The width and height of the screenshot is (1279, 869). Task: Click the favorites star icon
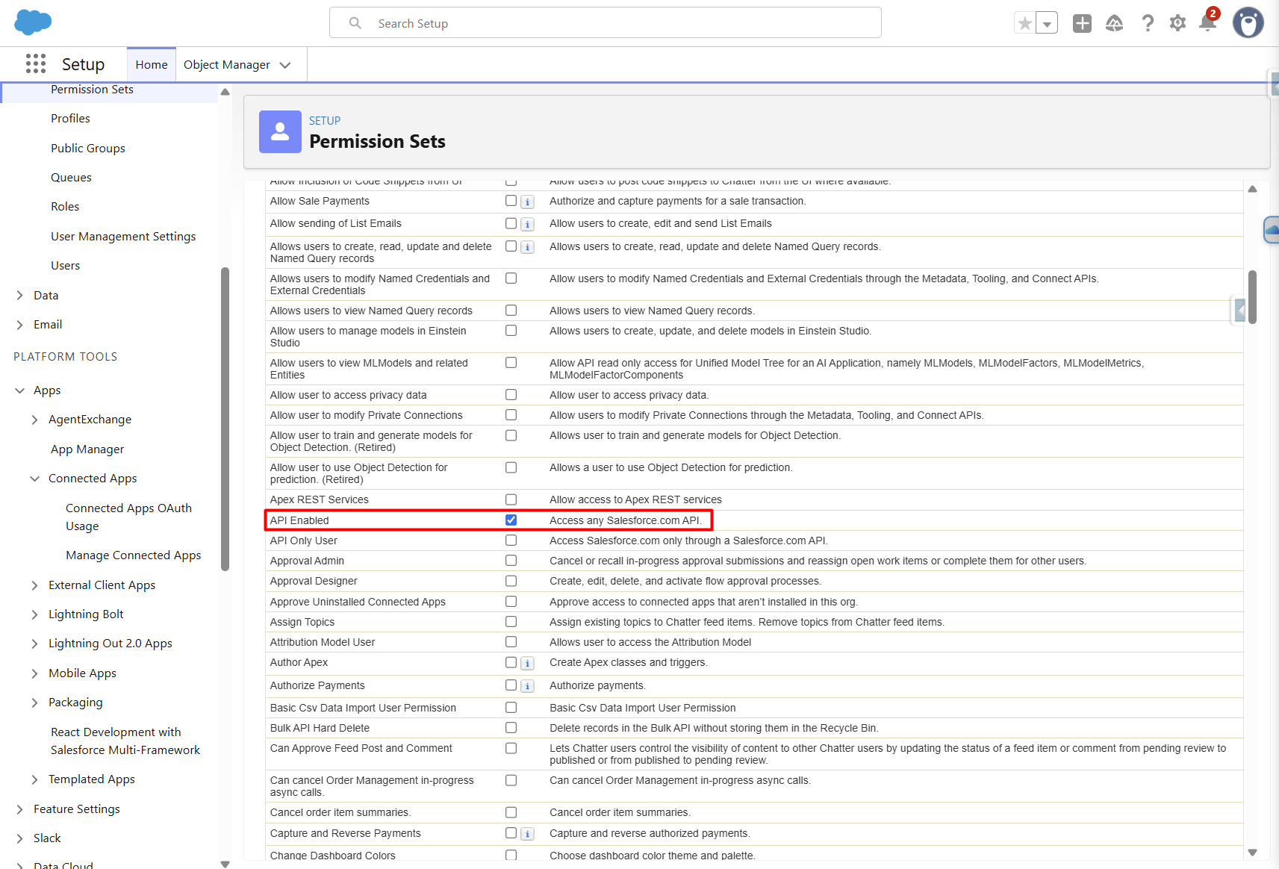(1025, 23)
